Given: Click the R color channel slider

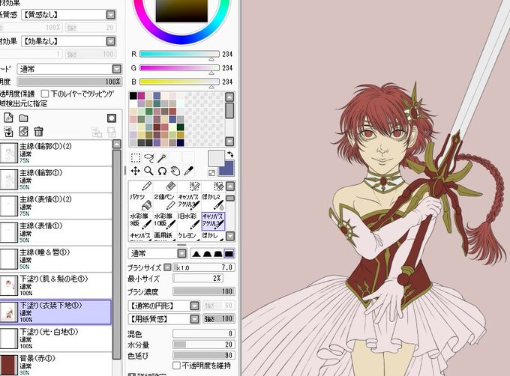Looking at the screenshot, I should click(179, 54).
